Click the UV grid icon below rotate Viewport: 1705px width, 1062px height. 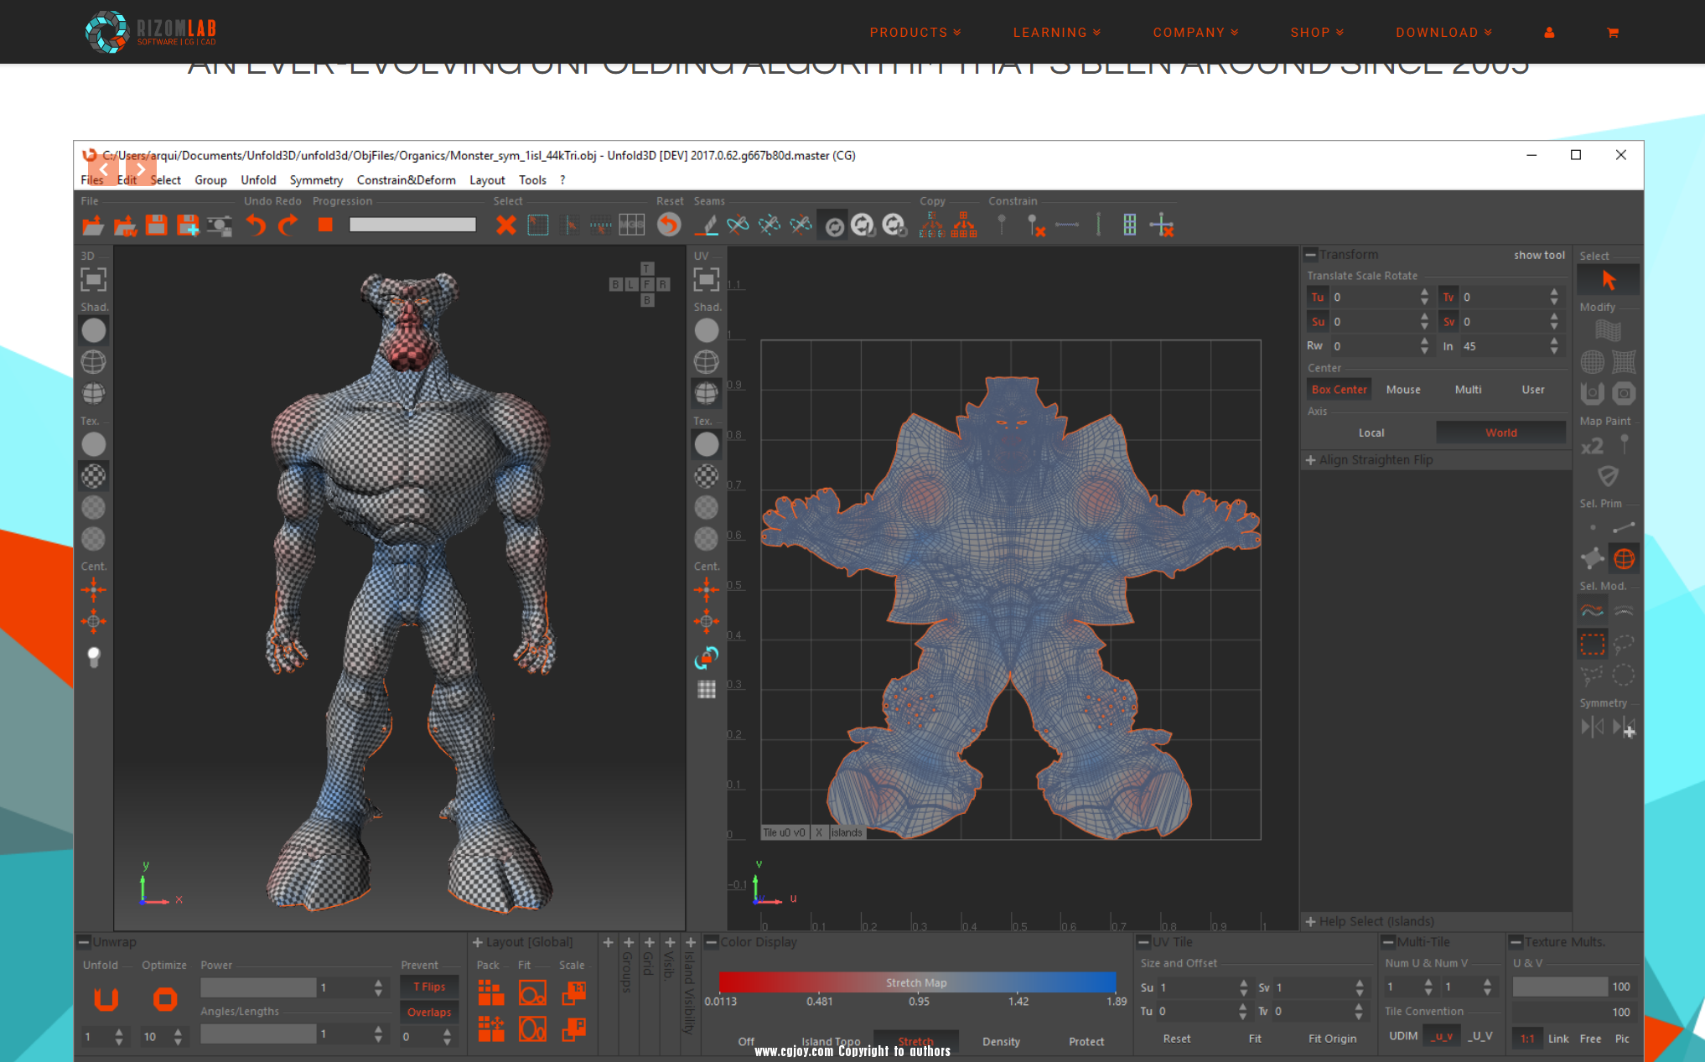[707, 689]
